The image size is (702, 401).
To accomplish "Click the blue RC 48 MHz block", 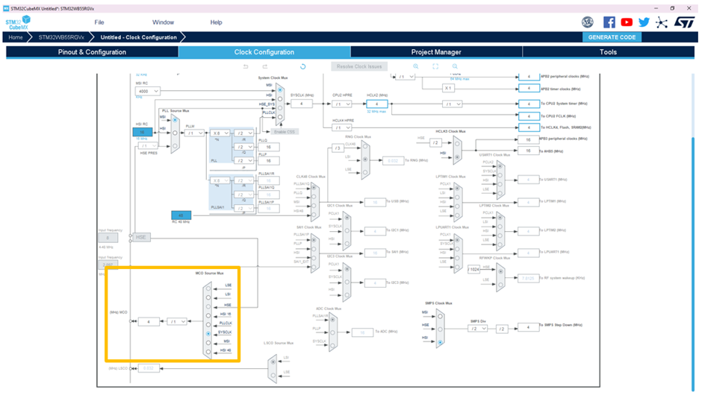I will click(x=181, y=215).
